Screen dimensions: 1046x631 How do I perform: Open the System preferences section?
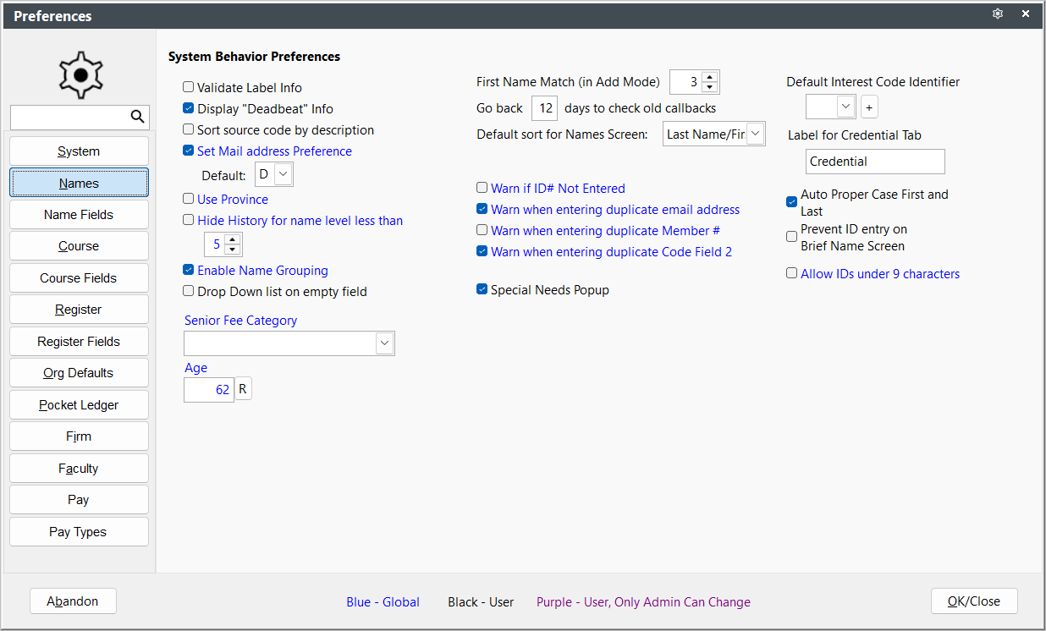click(x=79, y=151)
